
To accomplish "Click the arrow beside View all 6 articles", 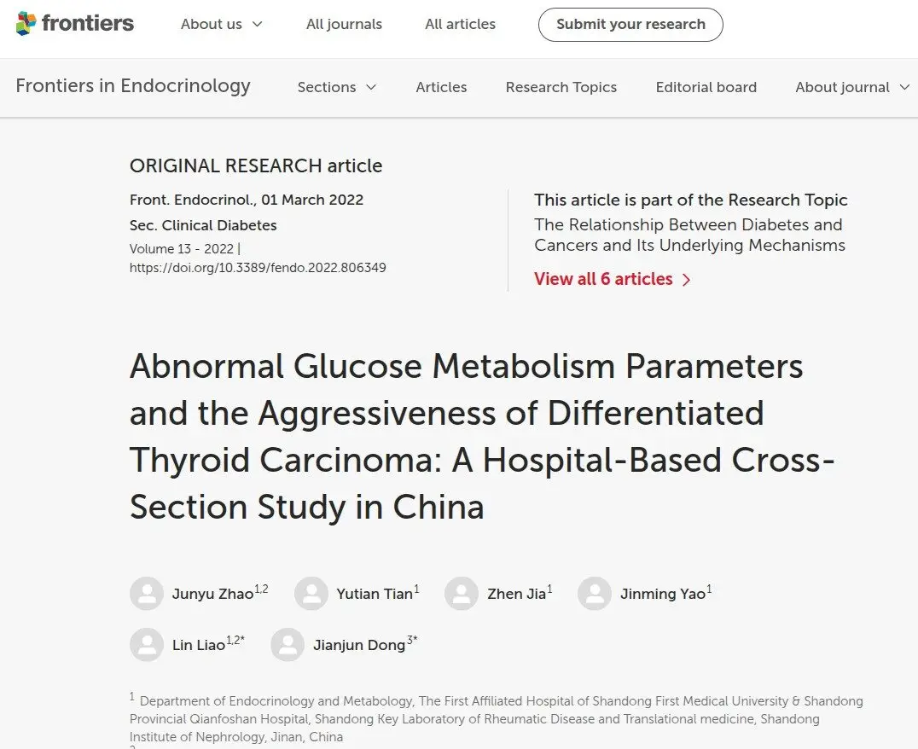I will click(x=687, y=280).
